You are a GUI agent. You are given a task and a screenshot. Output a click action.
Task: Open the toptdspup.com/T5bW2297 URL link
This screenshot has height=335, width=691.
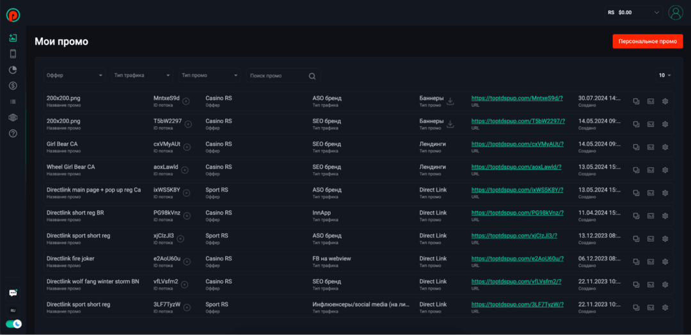pyautogui.click(x=518, y=121)
